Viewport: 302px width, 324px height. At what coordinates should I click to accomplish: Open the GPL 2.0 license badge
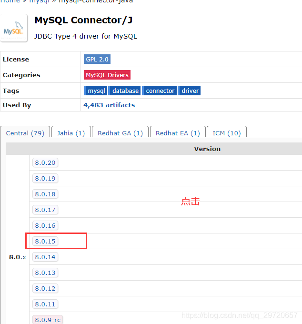click(x=97, y=59)
